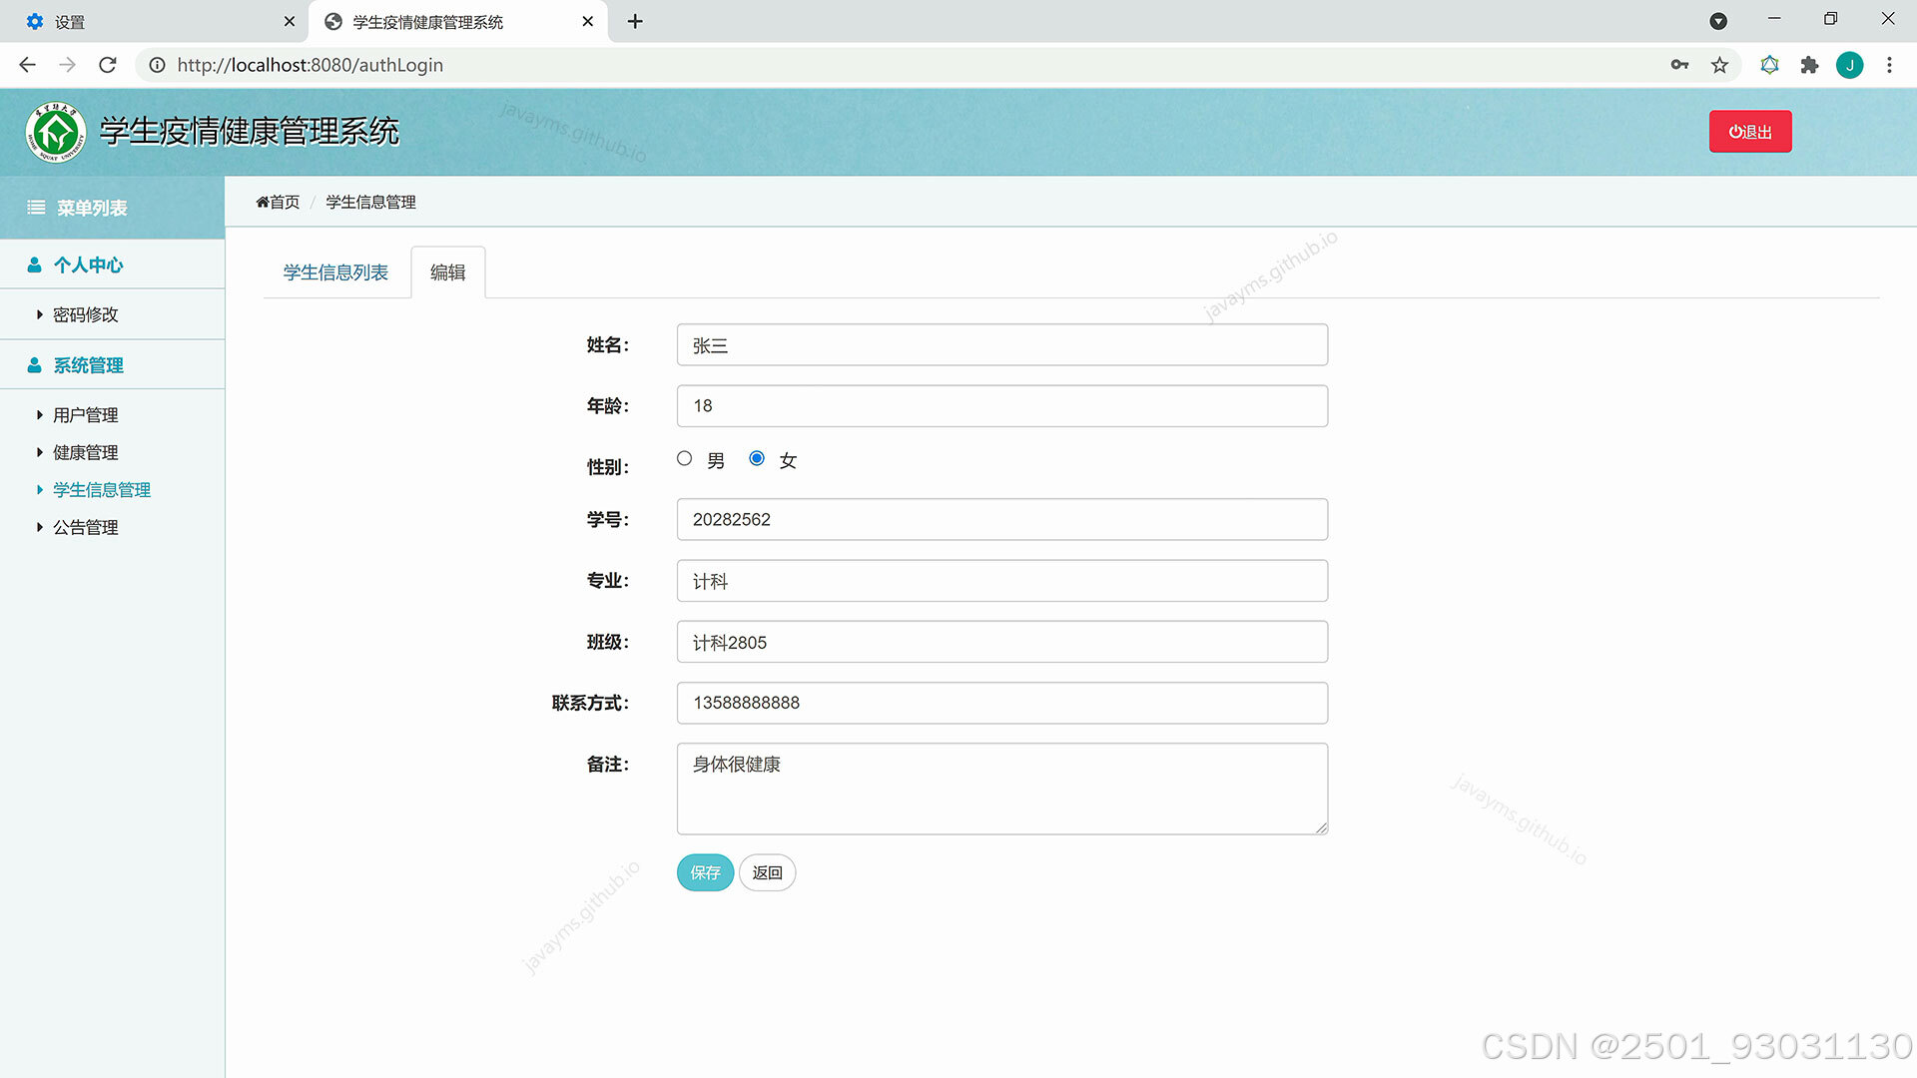The width and height of the screenshot is (1917, 1078).
Task: Click the menu list icon in sidebar
Action: click(x=36, y=208)
